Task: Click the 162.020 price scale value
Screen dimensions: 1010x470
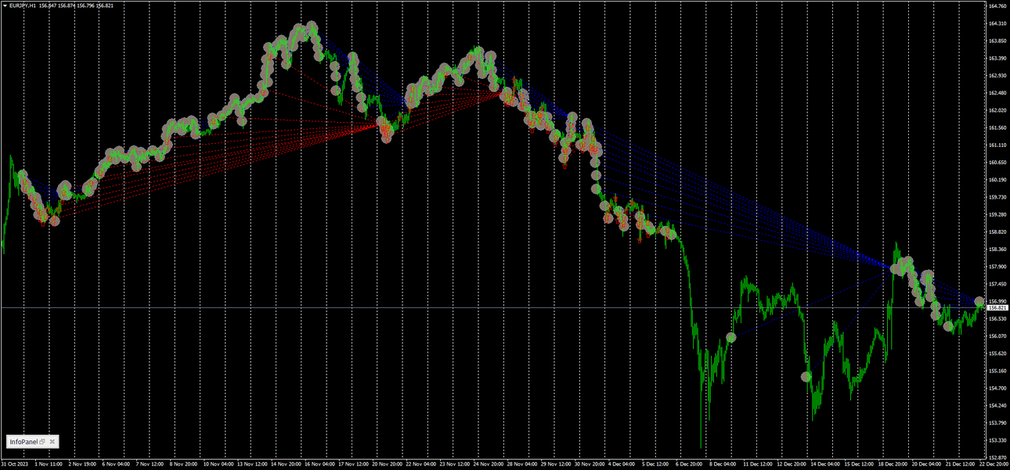Action: pos(997,110)
